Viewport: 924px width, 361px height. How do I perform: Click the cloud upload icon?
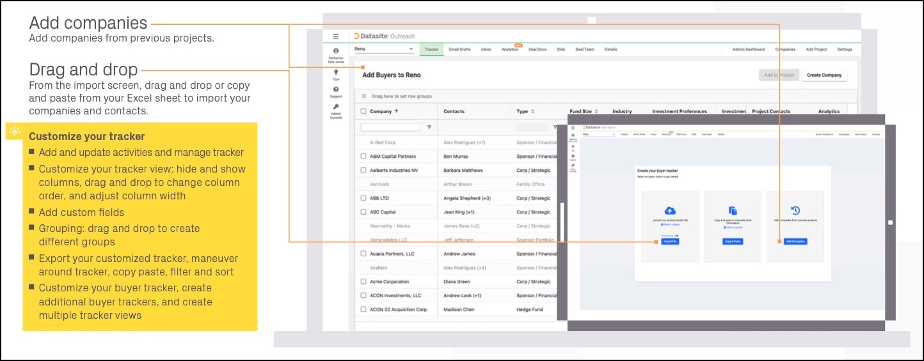point(670,211)
